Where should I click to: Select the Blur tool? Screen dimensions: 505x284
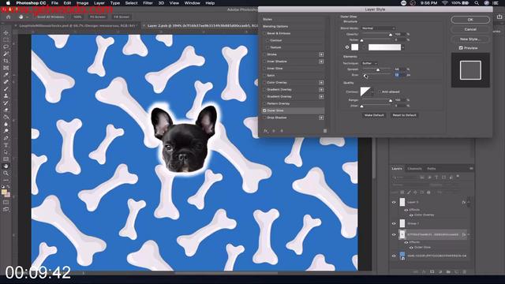pos(6,124)
